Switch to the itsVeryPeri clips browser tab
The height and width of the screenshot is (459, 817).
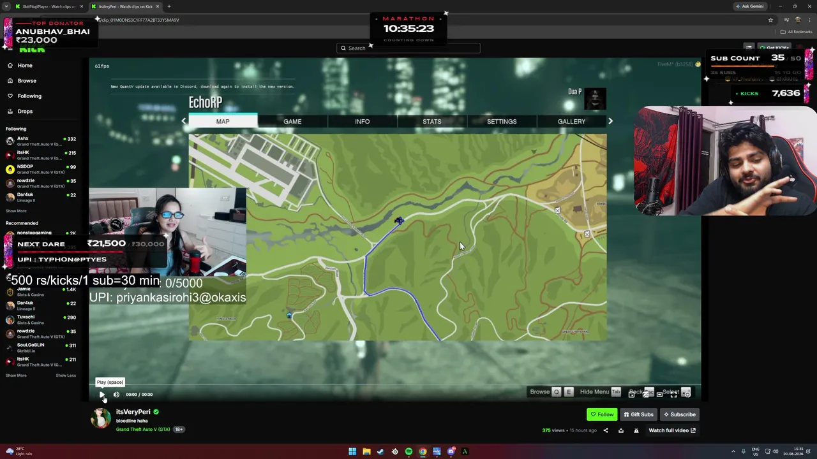point(125,6)
